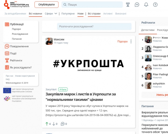
Task: Select the Детективи ratings tab
Action: pyautogui.click(x=148, y=30)
